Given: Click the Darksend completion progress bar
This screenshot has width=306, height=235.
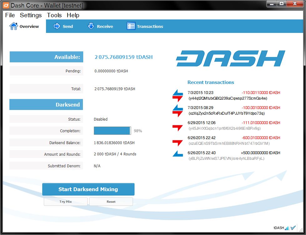Looking at the screenshot, I should click(112, 131).
